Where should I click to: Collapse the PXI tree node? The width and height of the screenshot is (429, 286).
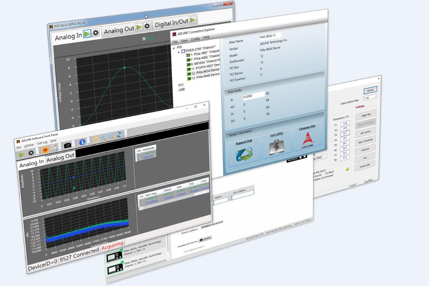(173, 48)
